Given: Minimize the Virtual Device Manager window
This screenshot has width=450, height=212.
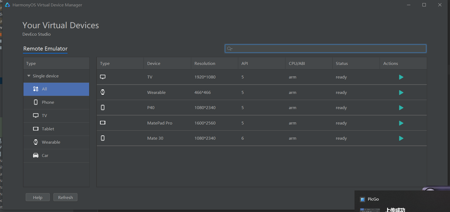Looking at the screenshot, I should (409, 5).
